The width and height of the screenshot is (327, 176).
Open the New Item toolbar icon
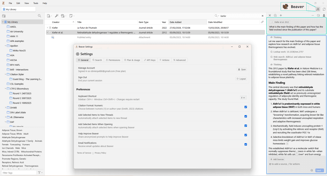click(49, 16)
